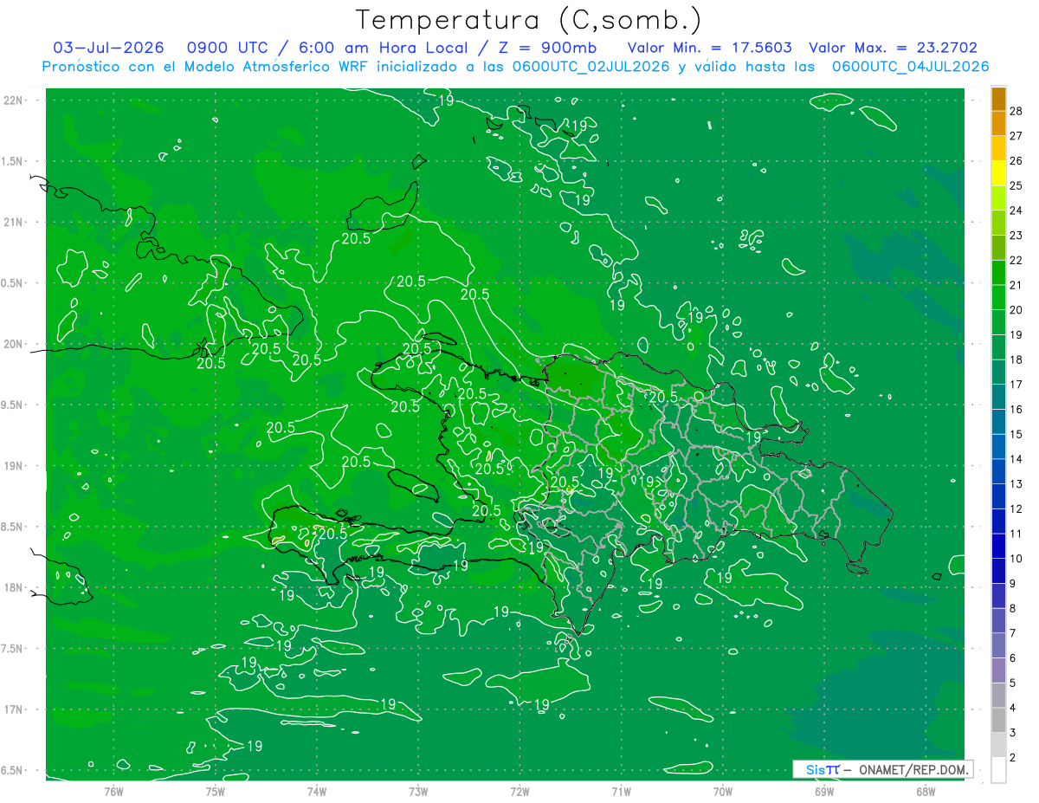Click the dark orange swatch topping the color scale
Viewport: 1039px width, 803px height.
click(998, 100)
